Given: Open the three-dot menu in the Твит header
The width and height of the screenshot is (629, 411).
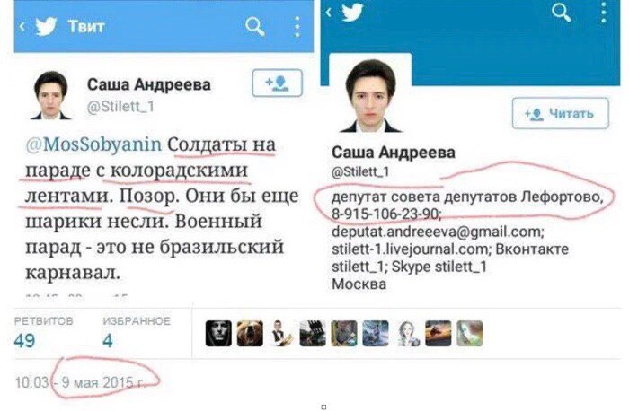Looking at the screenshot, I should tap(297, 27).
